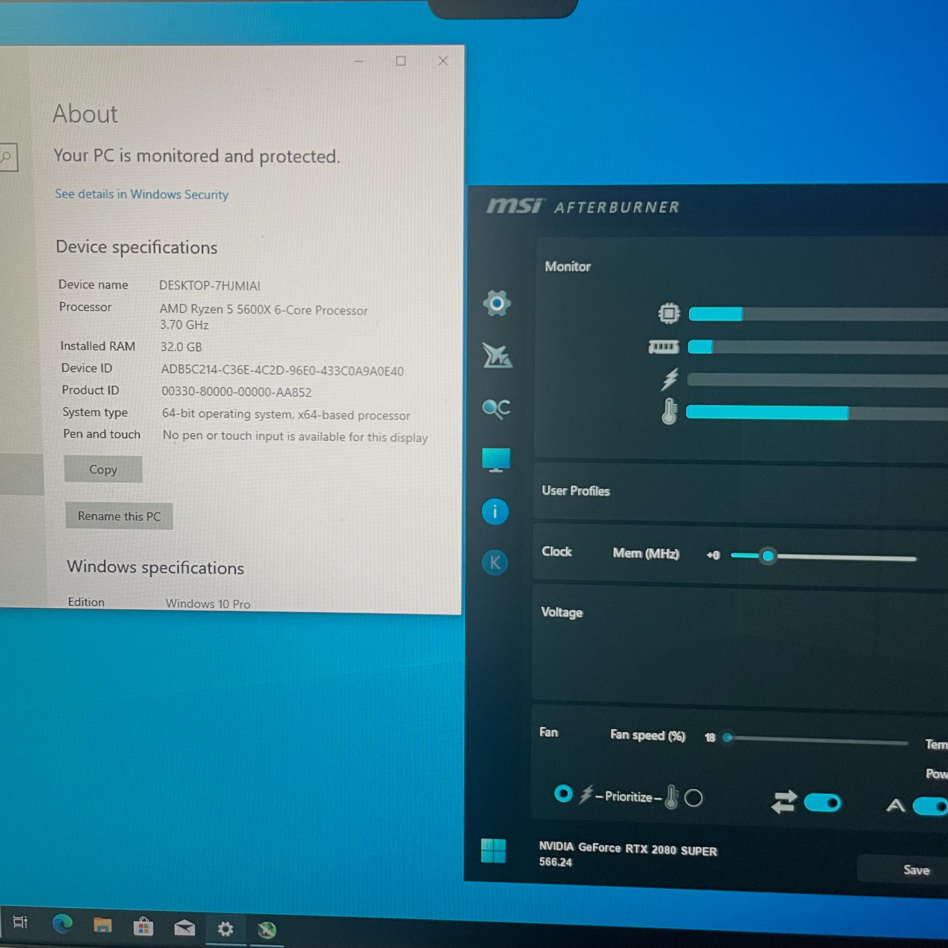Click the fan speed "18" value
The width and height of the screenshot is (948, 948).
(710, 737)
